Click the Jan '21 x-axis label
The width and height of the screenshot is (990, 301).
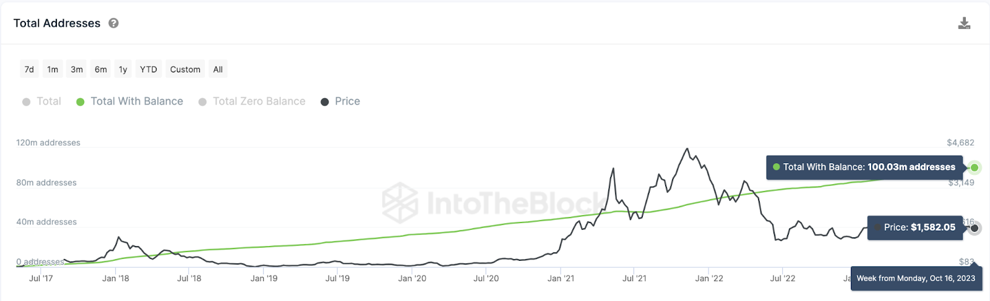click(x=561, y=279)
